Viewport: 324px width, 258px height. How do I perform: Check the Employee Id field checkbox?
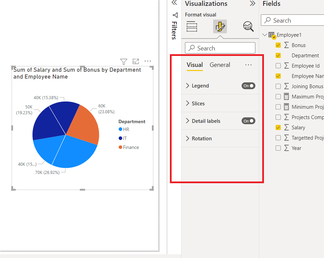[x=278, y=66]
